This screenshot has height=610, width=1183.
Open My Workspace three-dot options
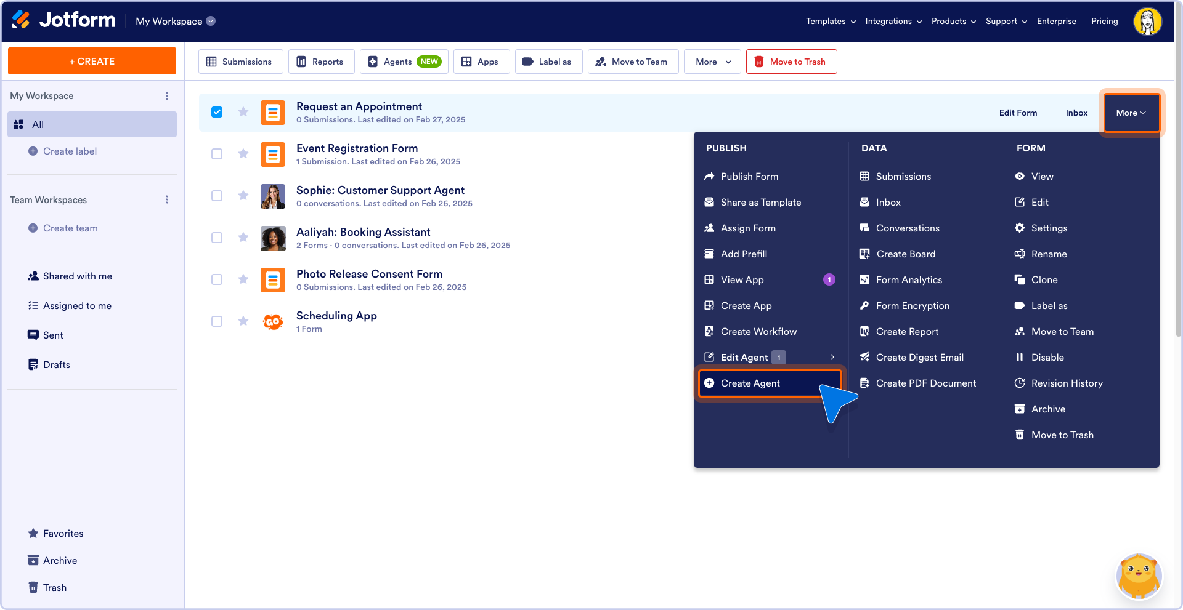point(167,96)
